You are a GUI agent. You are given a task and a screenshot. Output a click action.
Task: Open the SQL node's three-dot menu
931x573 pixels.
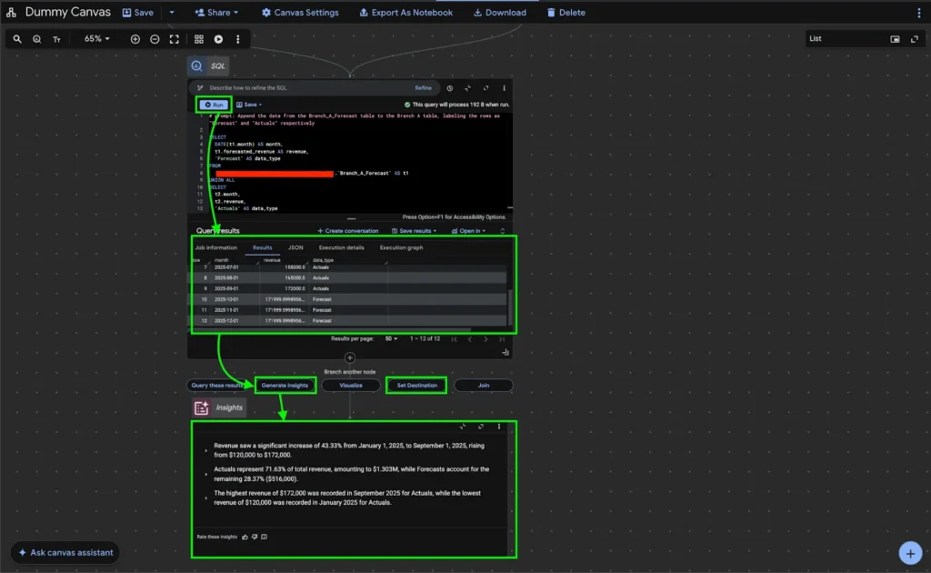(x=504, y=88)
